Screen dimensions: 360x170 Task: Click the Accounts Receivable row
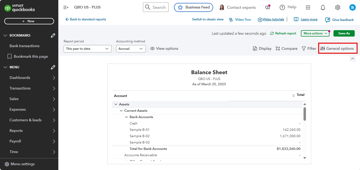(207, 155)
